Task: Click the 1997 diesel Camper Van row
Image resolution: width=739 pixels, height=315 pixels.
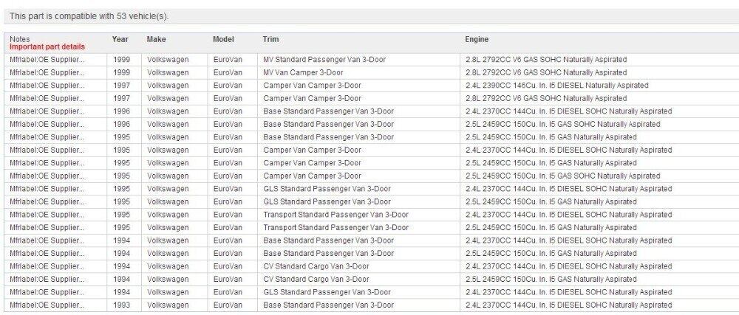Action: click(312, 85)
